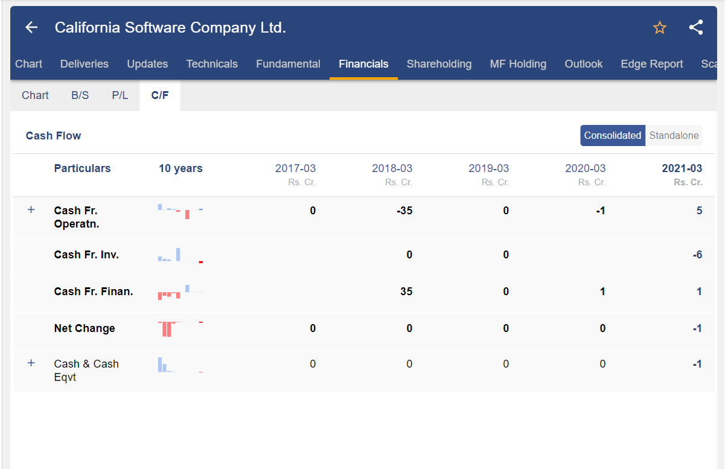725x469 pixels.
Task: Select the B/S sub-tab
Action: pos(80,95)
